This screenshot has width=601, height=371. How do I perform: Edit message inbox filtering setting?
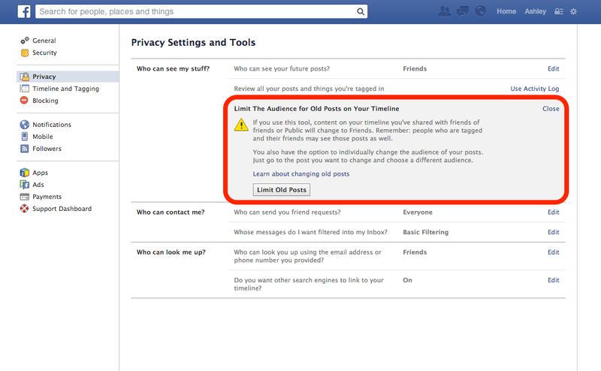click(x=553, y=232)
